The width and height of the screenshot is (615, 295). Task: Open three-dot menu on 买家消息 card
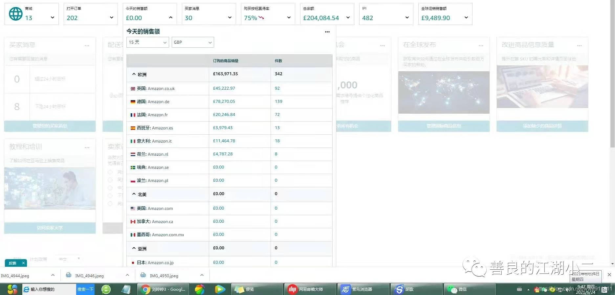pos(87,46)
